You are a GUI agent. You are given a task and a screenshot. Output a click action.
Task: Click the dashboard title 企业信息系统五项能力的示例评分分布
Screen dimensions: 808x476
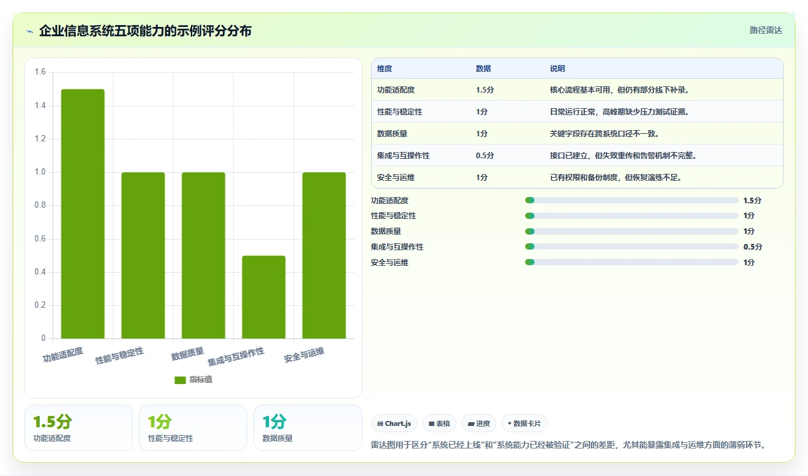tap(145, 31)
